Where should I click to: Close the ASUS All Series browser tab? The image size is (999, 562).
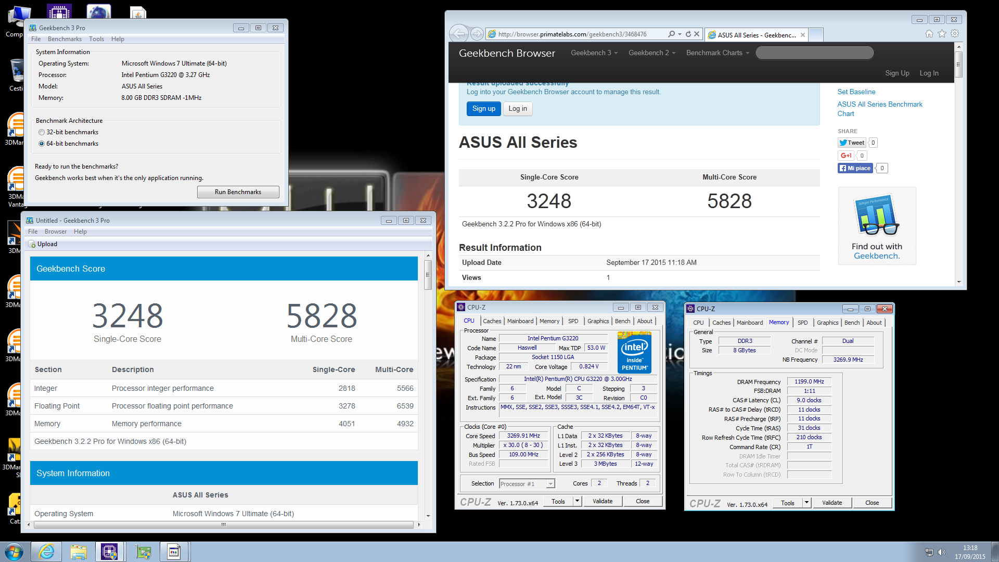tap(803, 35)
